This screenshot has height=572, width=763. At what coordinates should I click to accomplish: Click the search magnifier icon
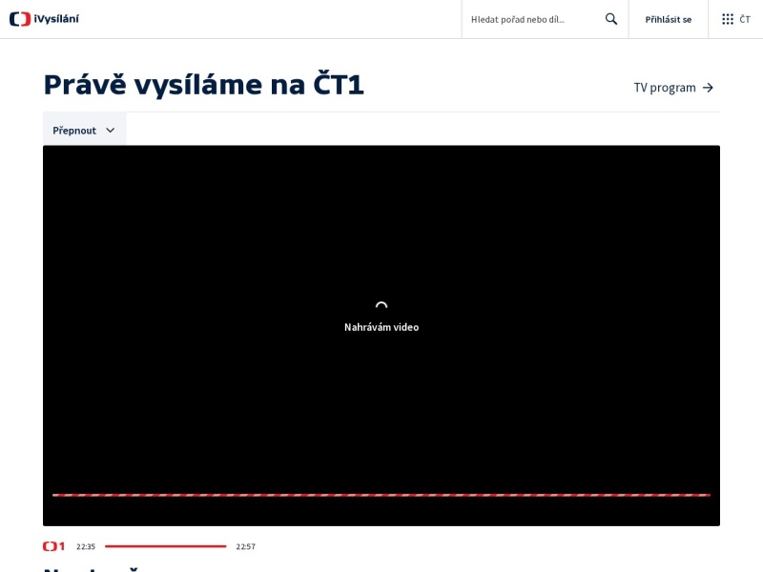coord(611,19)
